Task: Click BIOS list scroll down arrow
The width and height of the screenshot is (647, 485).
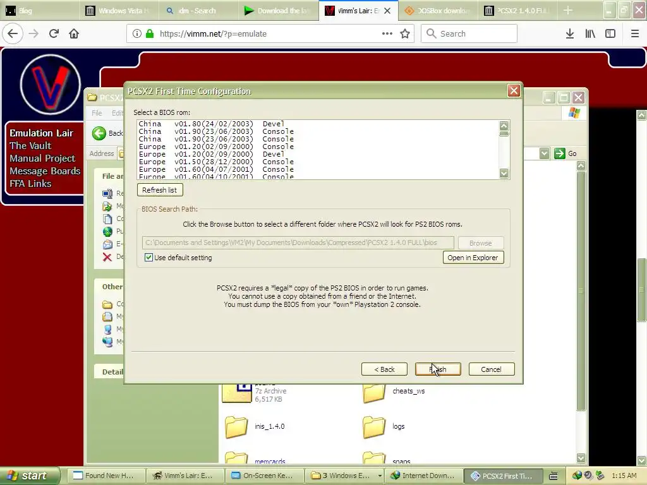Action: (x=504, y=173)
